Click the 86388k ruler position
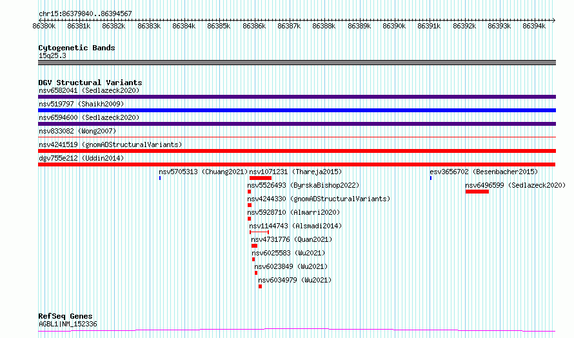This screenshot has width=574, height=338. pos(324,26)
